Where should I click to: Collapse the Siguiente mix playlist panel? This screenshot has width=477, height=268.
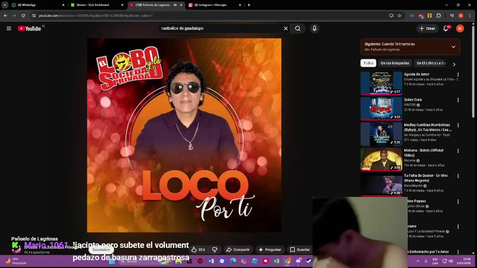[453, 47]
